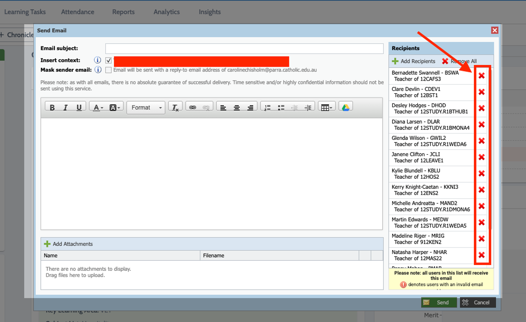Open the Learning Tasks tab
Image resolution: width=526 pixels, height=322 pixels.
coord(25,12)
